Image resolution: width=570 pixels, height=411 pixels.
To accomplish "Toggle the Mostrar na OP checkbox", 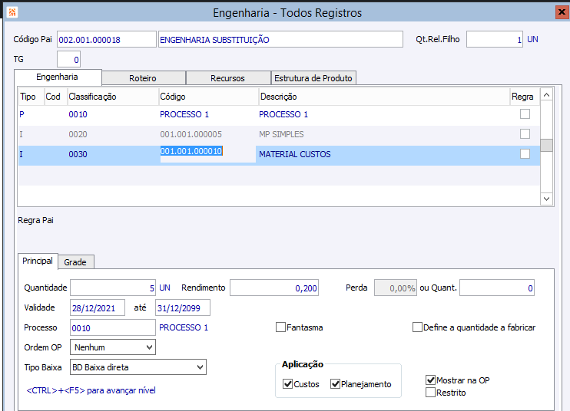I will (x=430, y=380).
